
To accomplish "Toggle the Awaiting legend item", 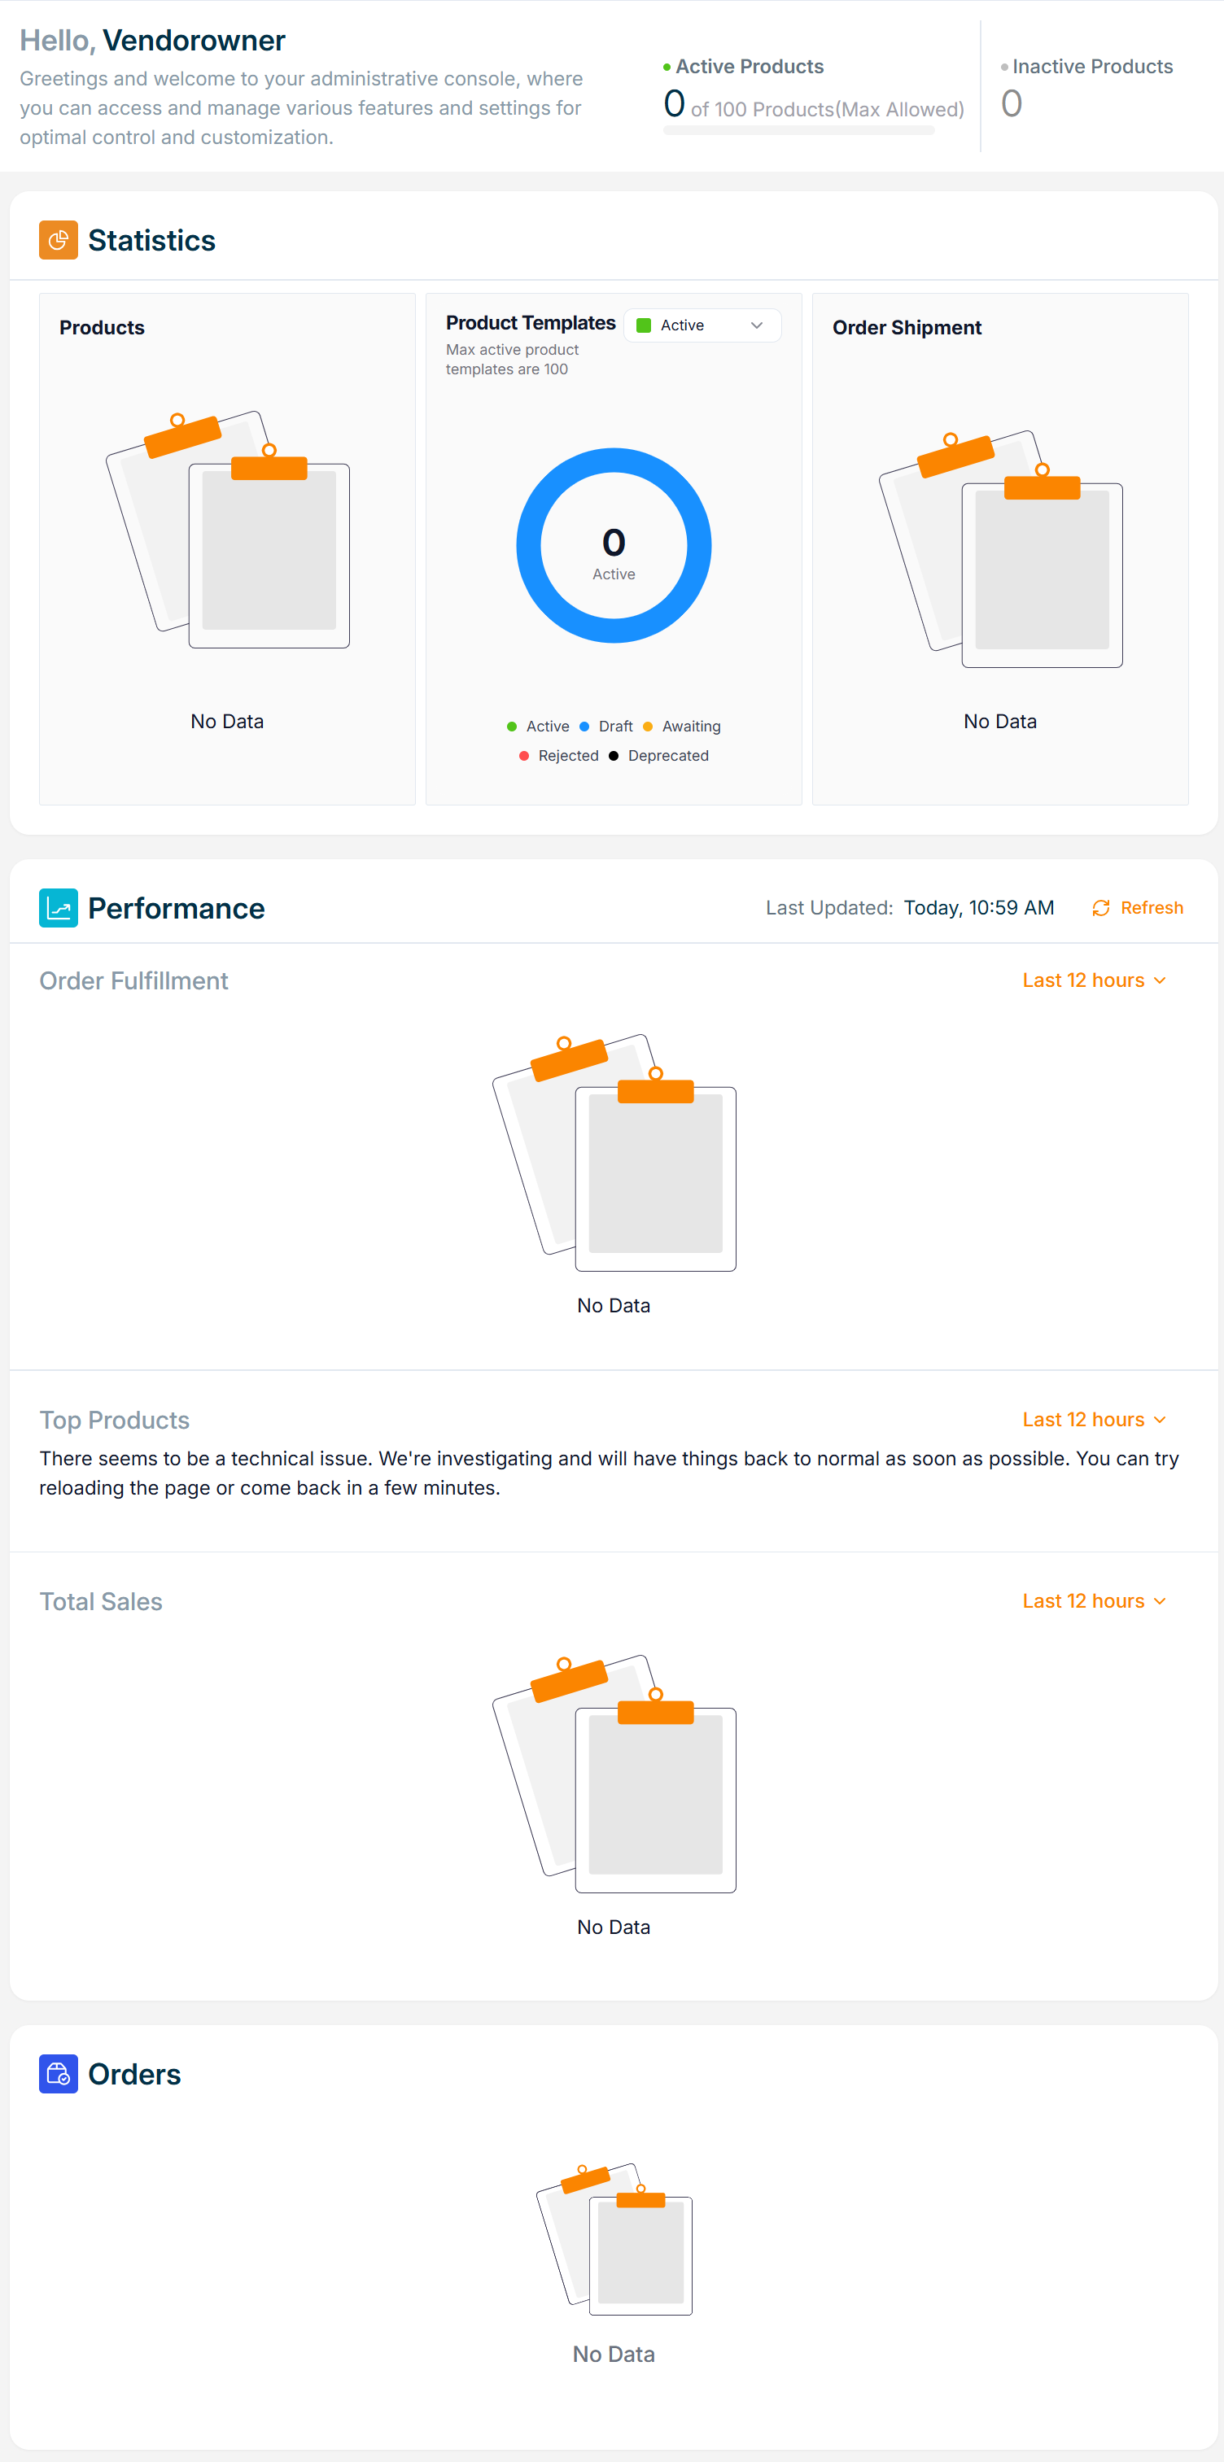I will coord(682,727).
